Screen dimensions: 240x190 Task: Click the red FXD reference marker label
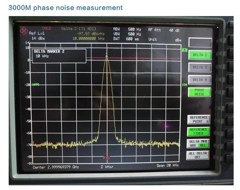pyautogui.click(x=106, y=158)
